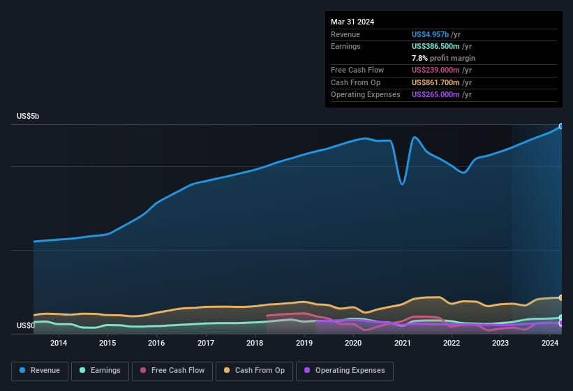Select the 2020 x-axis label
The image size is (573, 391).
353,343
